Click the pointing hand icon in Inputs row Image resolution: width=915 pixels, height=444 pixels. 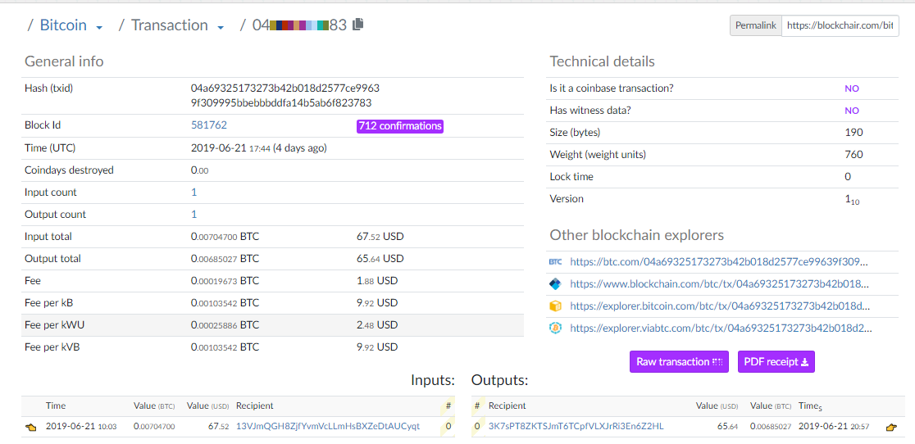click(31, 427)
